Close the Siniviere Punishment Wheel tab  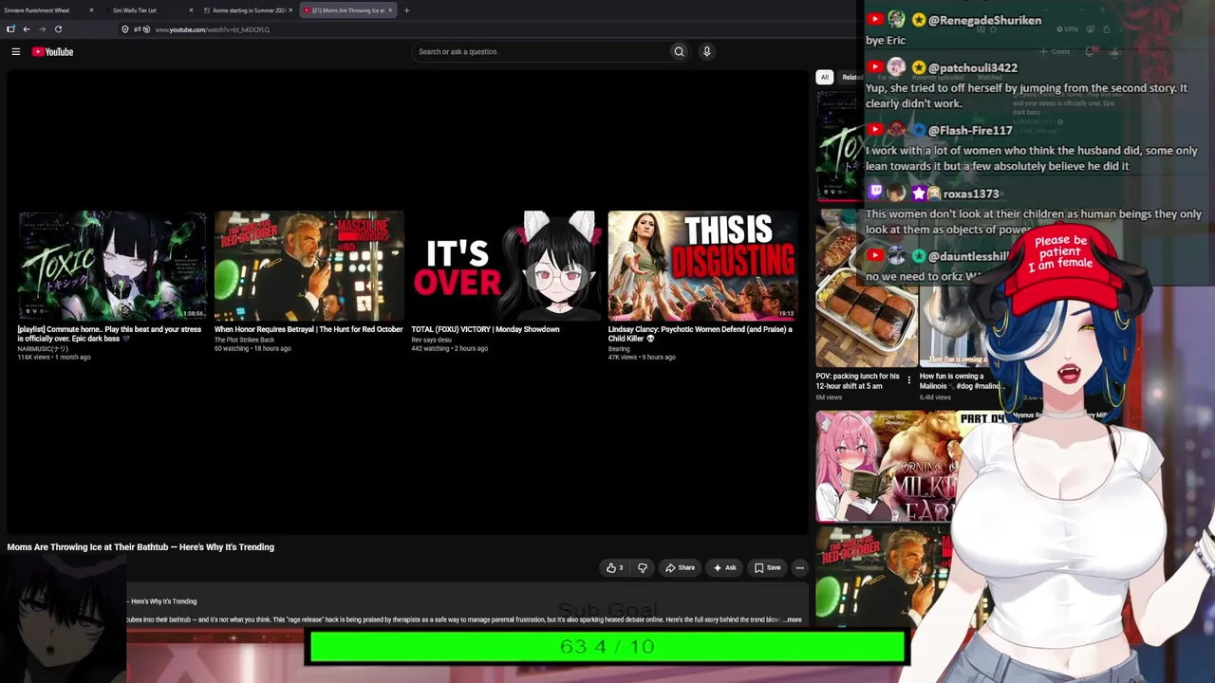(91, 10)
